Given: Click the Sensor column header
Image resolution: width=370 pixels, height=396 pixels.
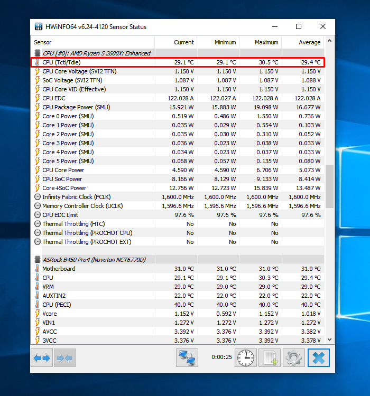Looking at the screenshot, I should [43, 42].
